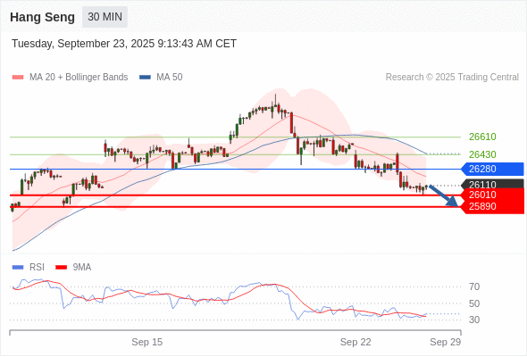Screen dimensions: 527x357
Task: Select the red 25890 support price tag
Action: click(x=493, y=206)
